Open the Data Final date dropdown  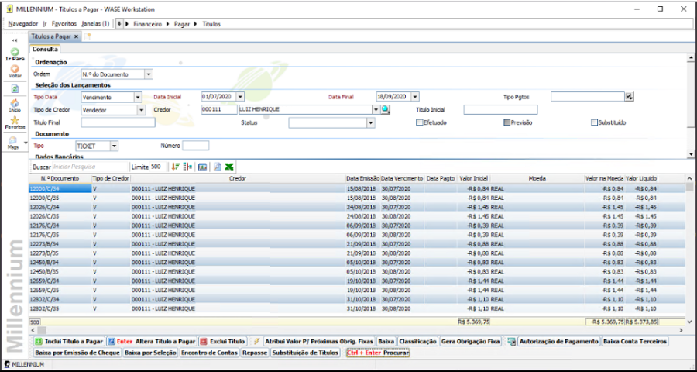click(x=415, y=96)
